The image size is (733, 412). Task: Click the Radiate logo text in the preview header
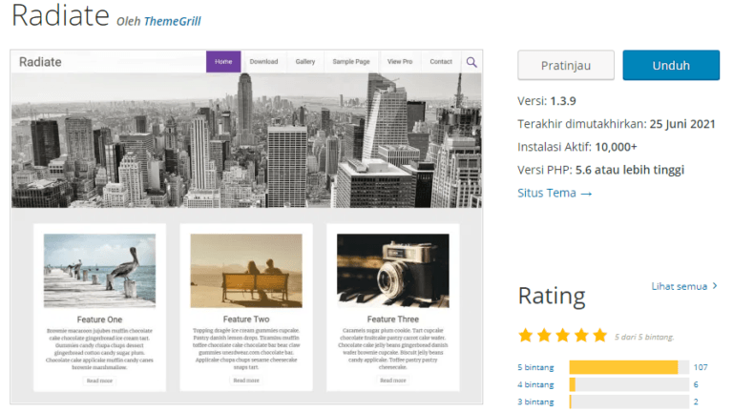pos(40,62)
